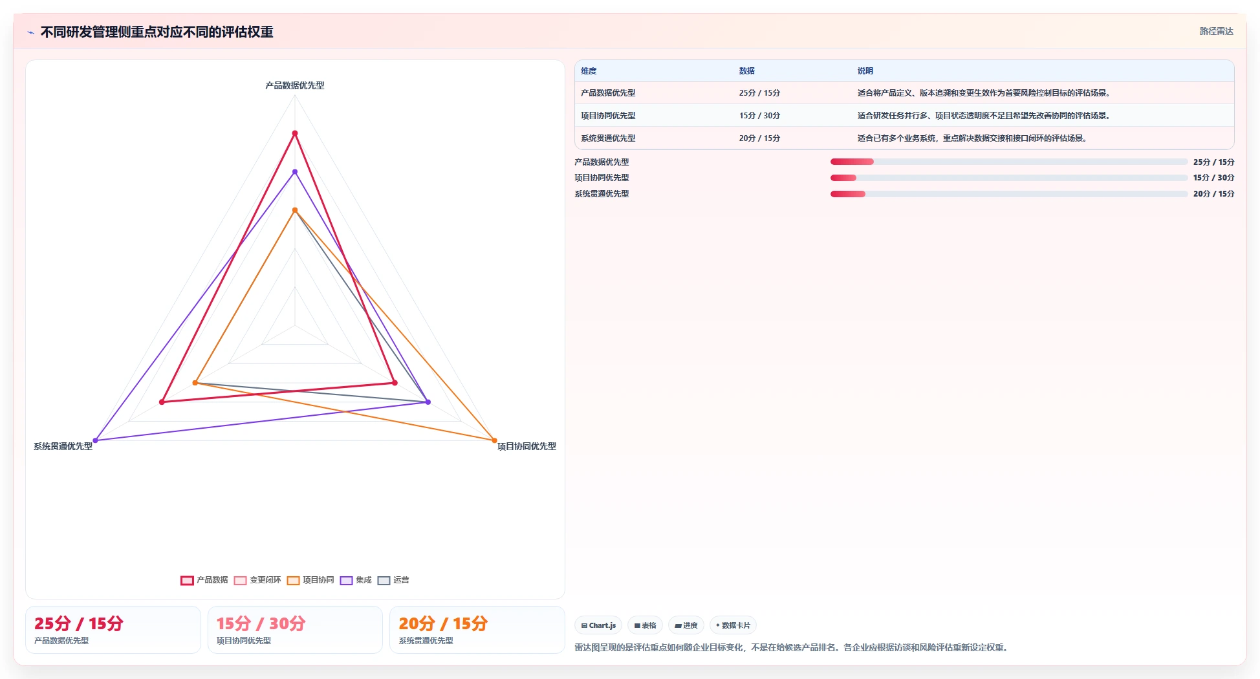This screenshot has height=679, width=1260.
Task: Toggle 变更闭环 legend series off
Action: tap(257, 580)
